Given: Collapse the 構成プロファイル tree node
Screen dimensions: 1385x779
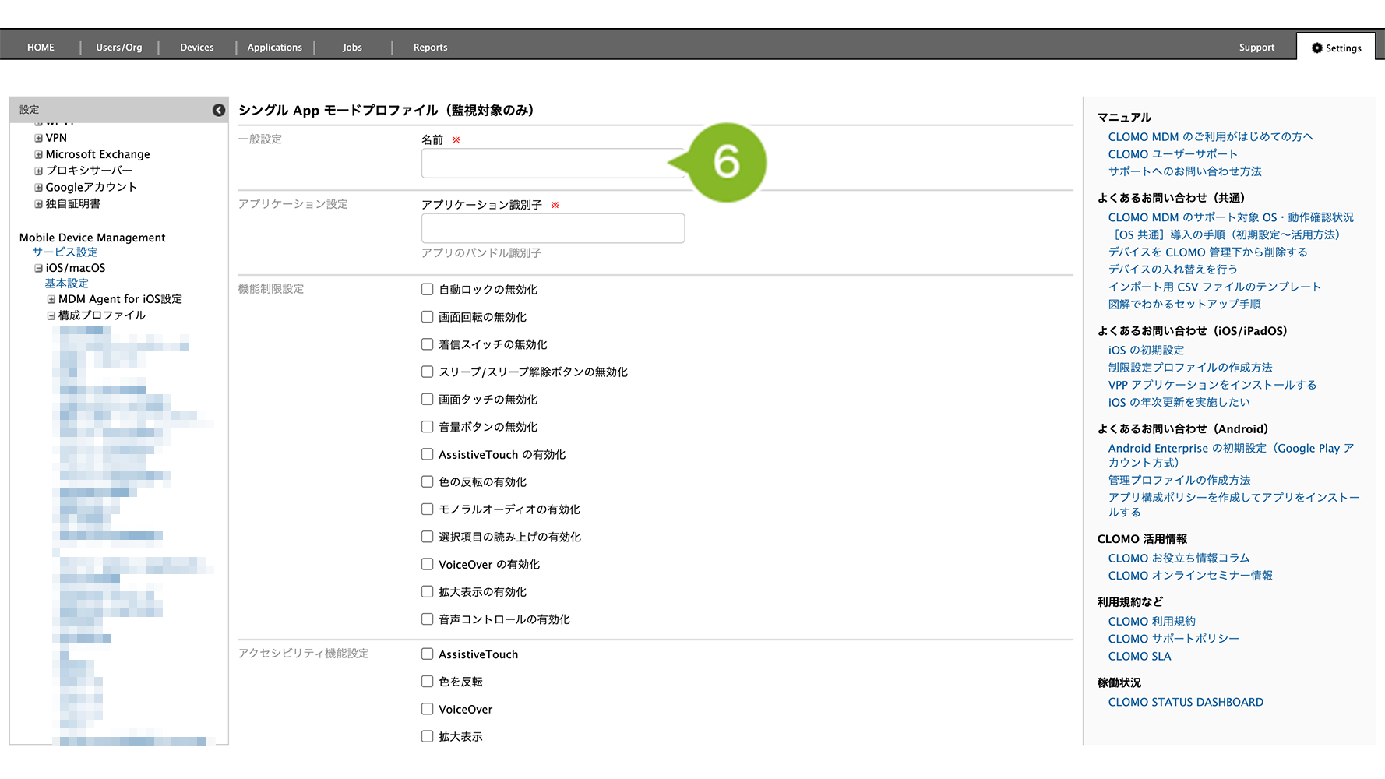Looking at the screenshot, I should [51, 315].
